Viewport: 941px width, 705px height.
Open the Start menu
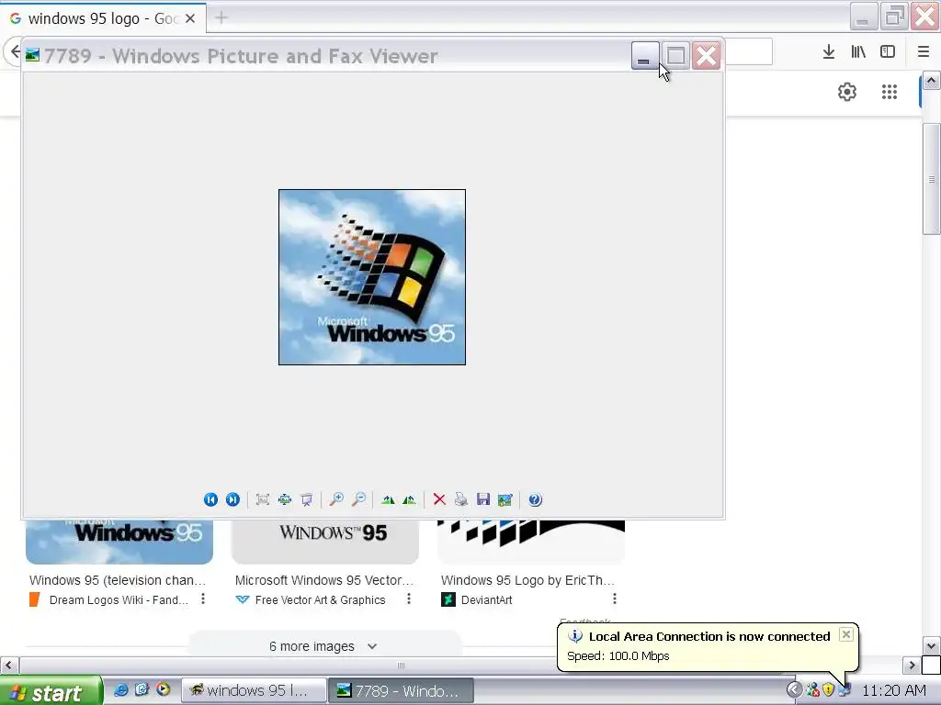(51, 691)
